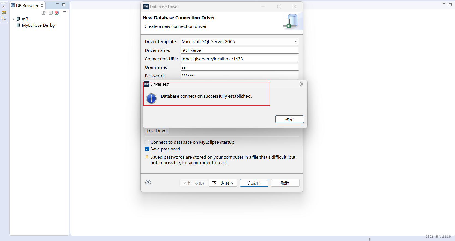455x241 pixels.
Task: Click the red new database driver icon
Action: [57, 13]
